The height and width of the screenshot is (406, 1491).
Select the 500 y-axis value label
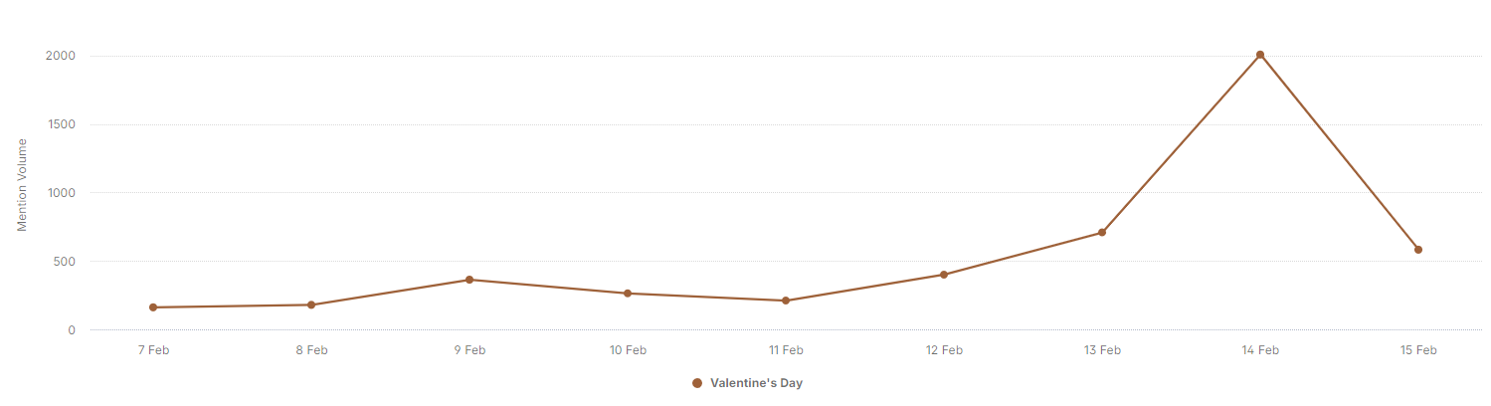click(x=64, y=262)
